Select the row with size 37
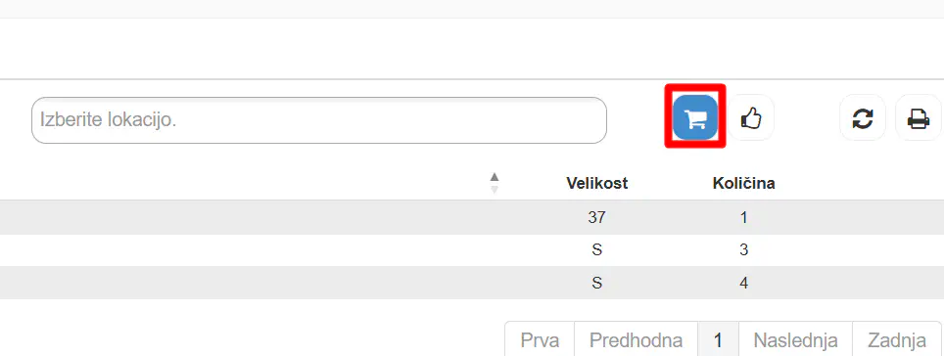944x356 pixels. pos(472,217)
